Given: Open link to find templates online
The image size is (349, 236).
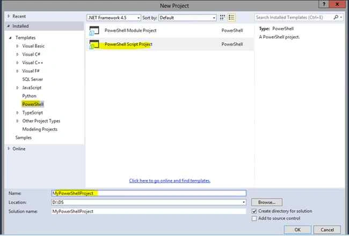Looking at the screenshot, I should [x=170, y=181].
